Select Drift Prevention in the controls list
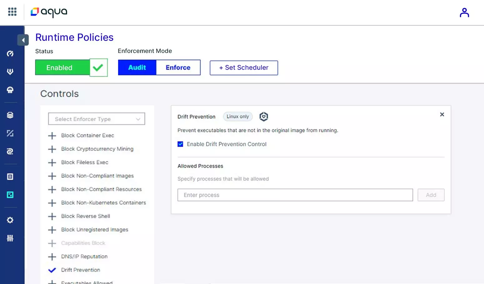The width and height of the screenshot is (484, 284). click(81, 270)
